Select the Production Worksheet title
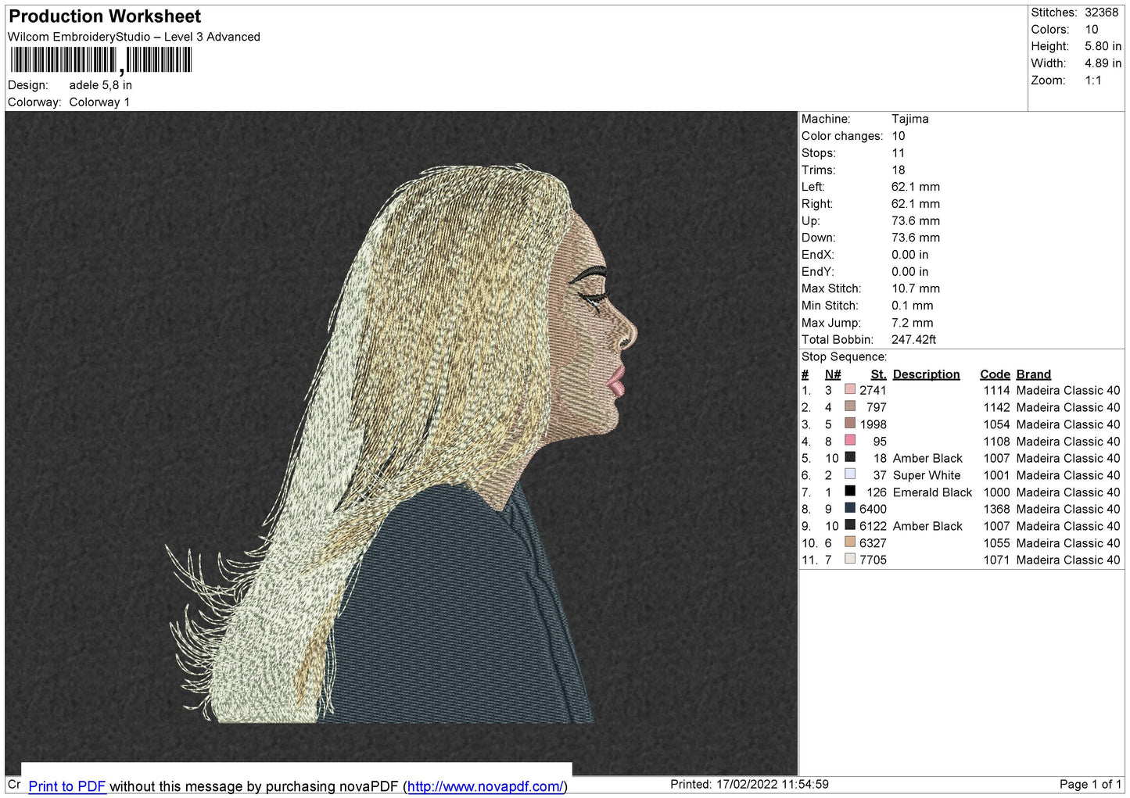 pyautogui.click(x=105, y=16)
